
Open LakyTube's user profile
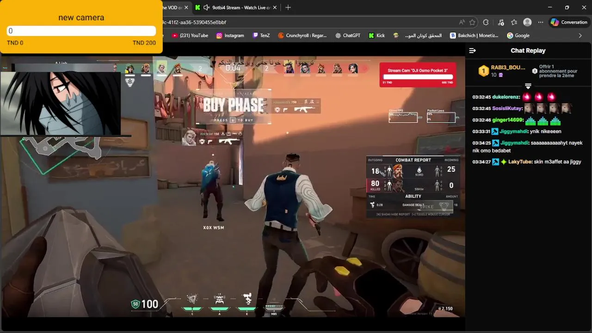tap(520, 162)
